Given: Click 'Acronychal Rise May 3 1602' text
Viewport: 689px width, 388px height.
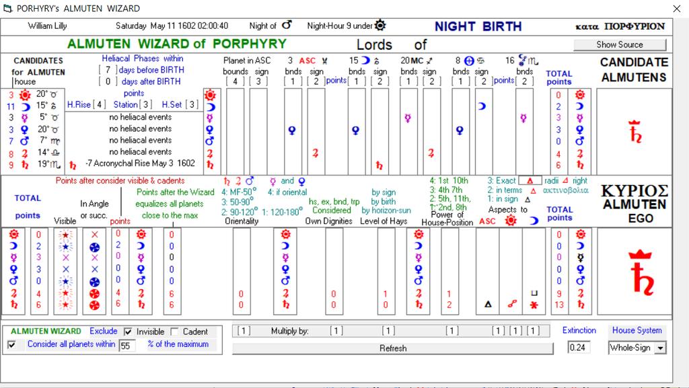Looking at the screenshot, I should [x=144, y=163].
